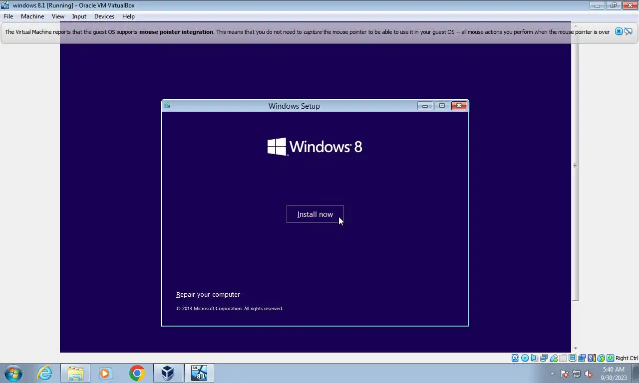The width and height of the screenshot is (639, 383).
Task: Click the hard disk activity status icon
Action: coord(515,358)
